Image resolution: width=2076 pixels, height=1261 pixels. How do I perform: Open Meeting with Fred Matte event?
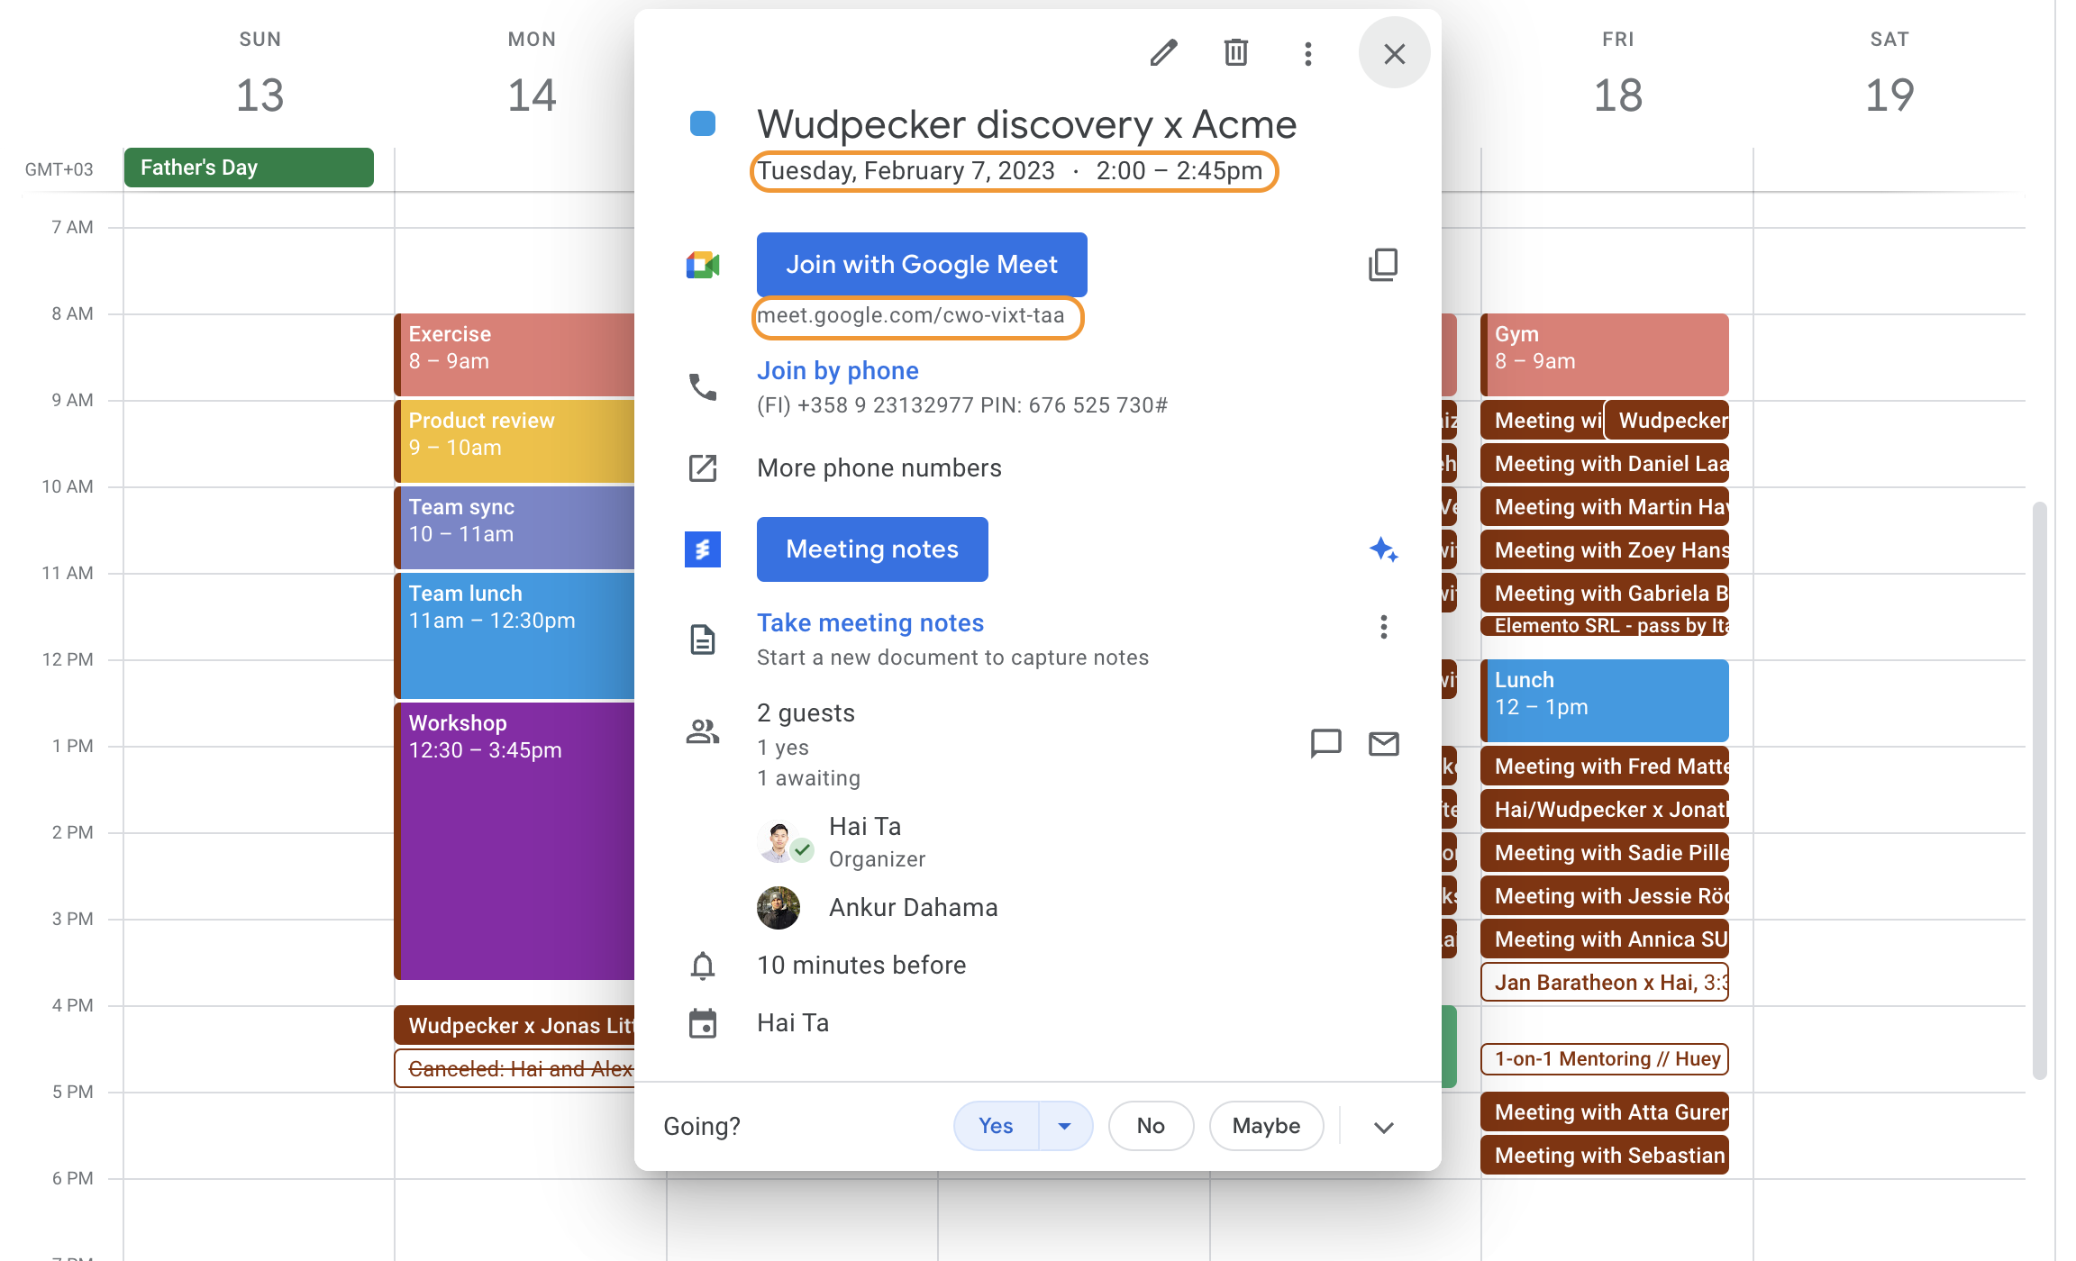(1605, 767)
